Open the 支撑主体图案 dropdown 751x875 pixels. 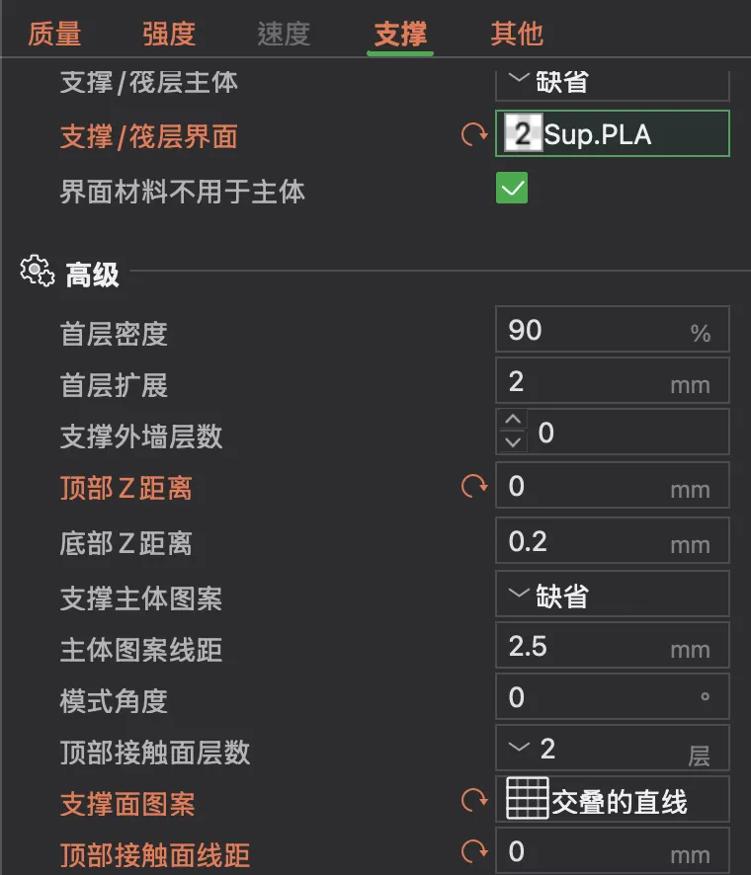[612, 594]
